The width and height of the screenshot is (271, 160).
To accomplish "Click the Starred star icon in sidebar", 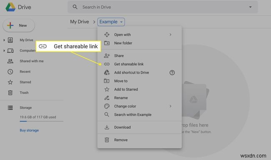I will tap(10, 82).
